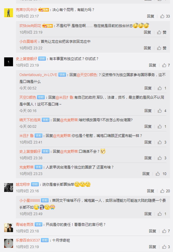Reply to 充実野菜's comment dated 23:23
Image resolution: width=173 pixels, height=252 pixels.
click(x=146, y=174)
